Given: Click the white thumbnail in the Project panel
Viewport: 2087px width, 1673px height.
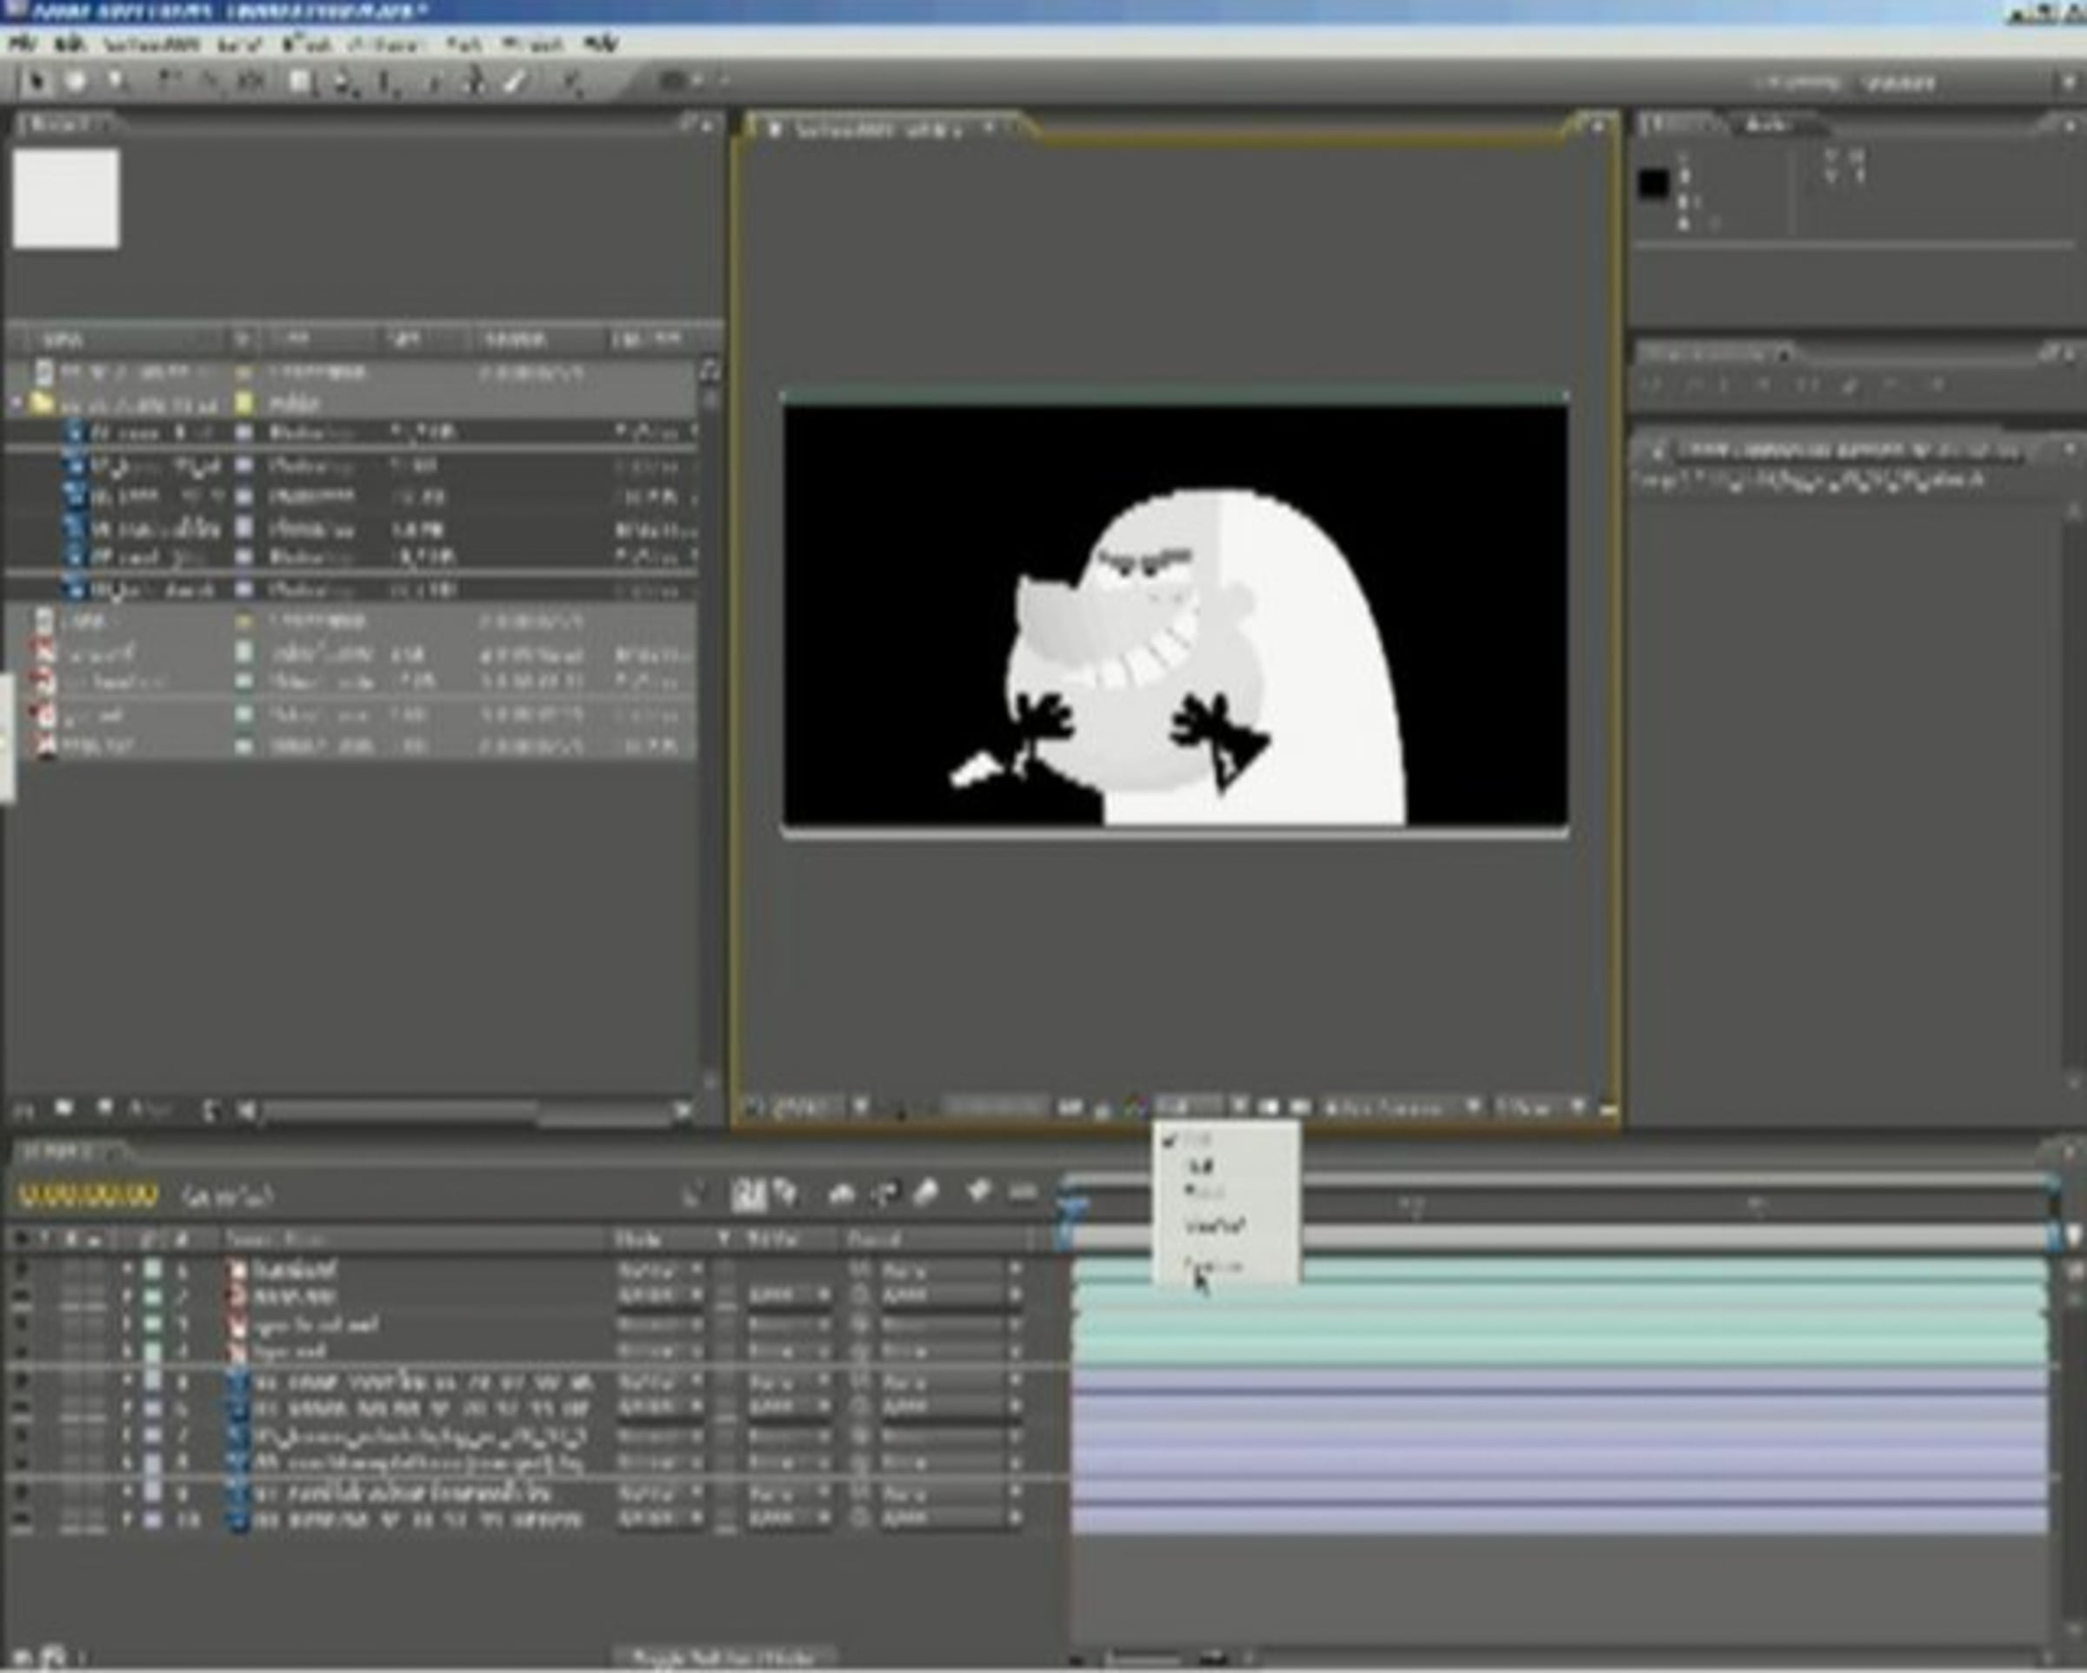Looking at the screenshot, I should coord(67,198).
